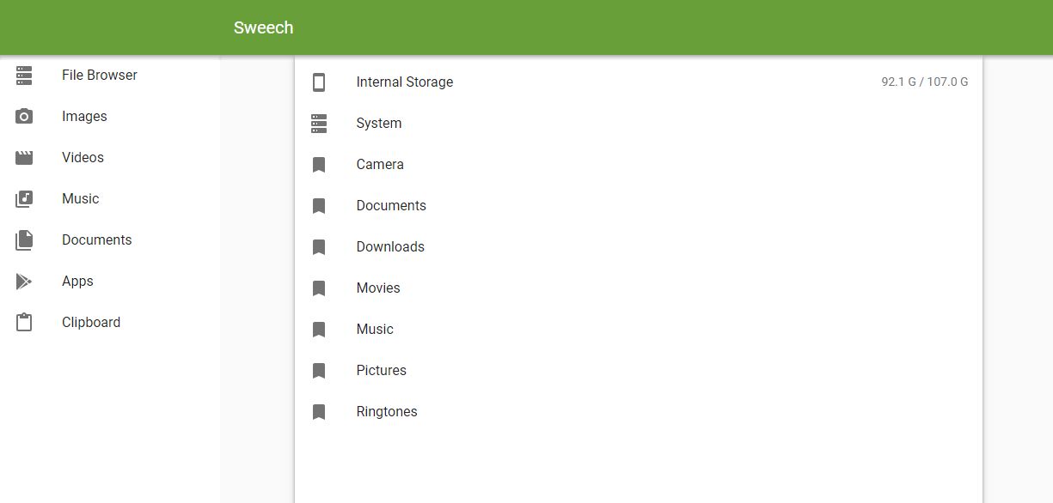Open the Ringtones folder
The image size is (1053, 503).
[x=639, y=412]
